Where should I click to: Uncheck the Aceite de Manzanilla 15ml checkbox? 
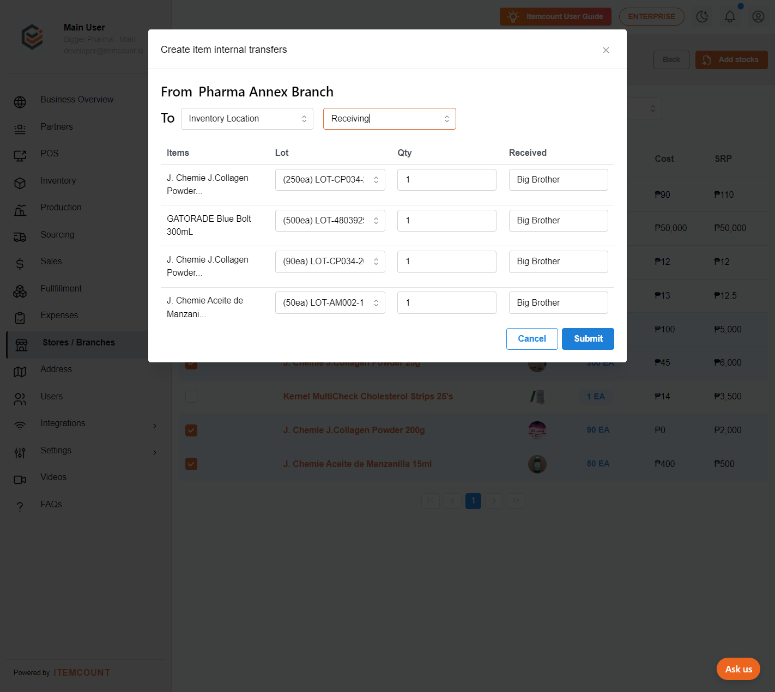191,464
